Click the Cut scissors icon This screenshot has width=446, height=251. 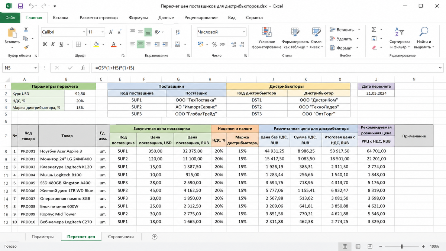pos(26,30)
